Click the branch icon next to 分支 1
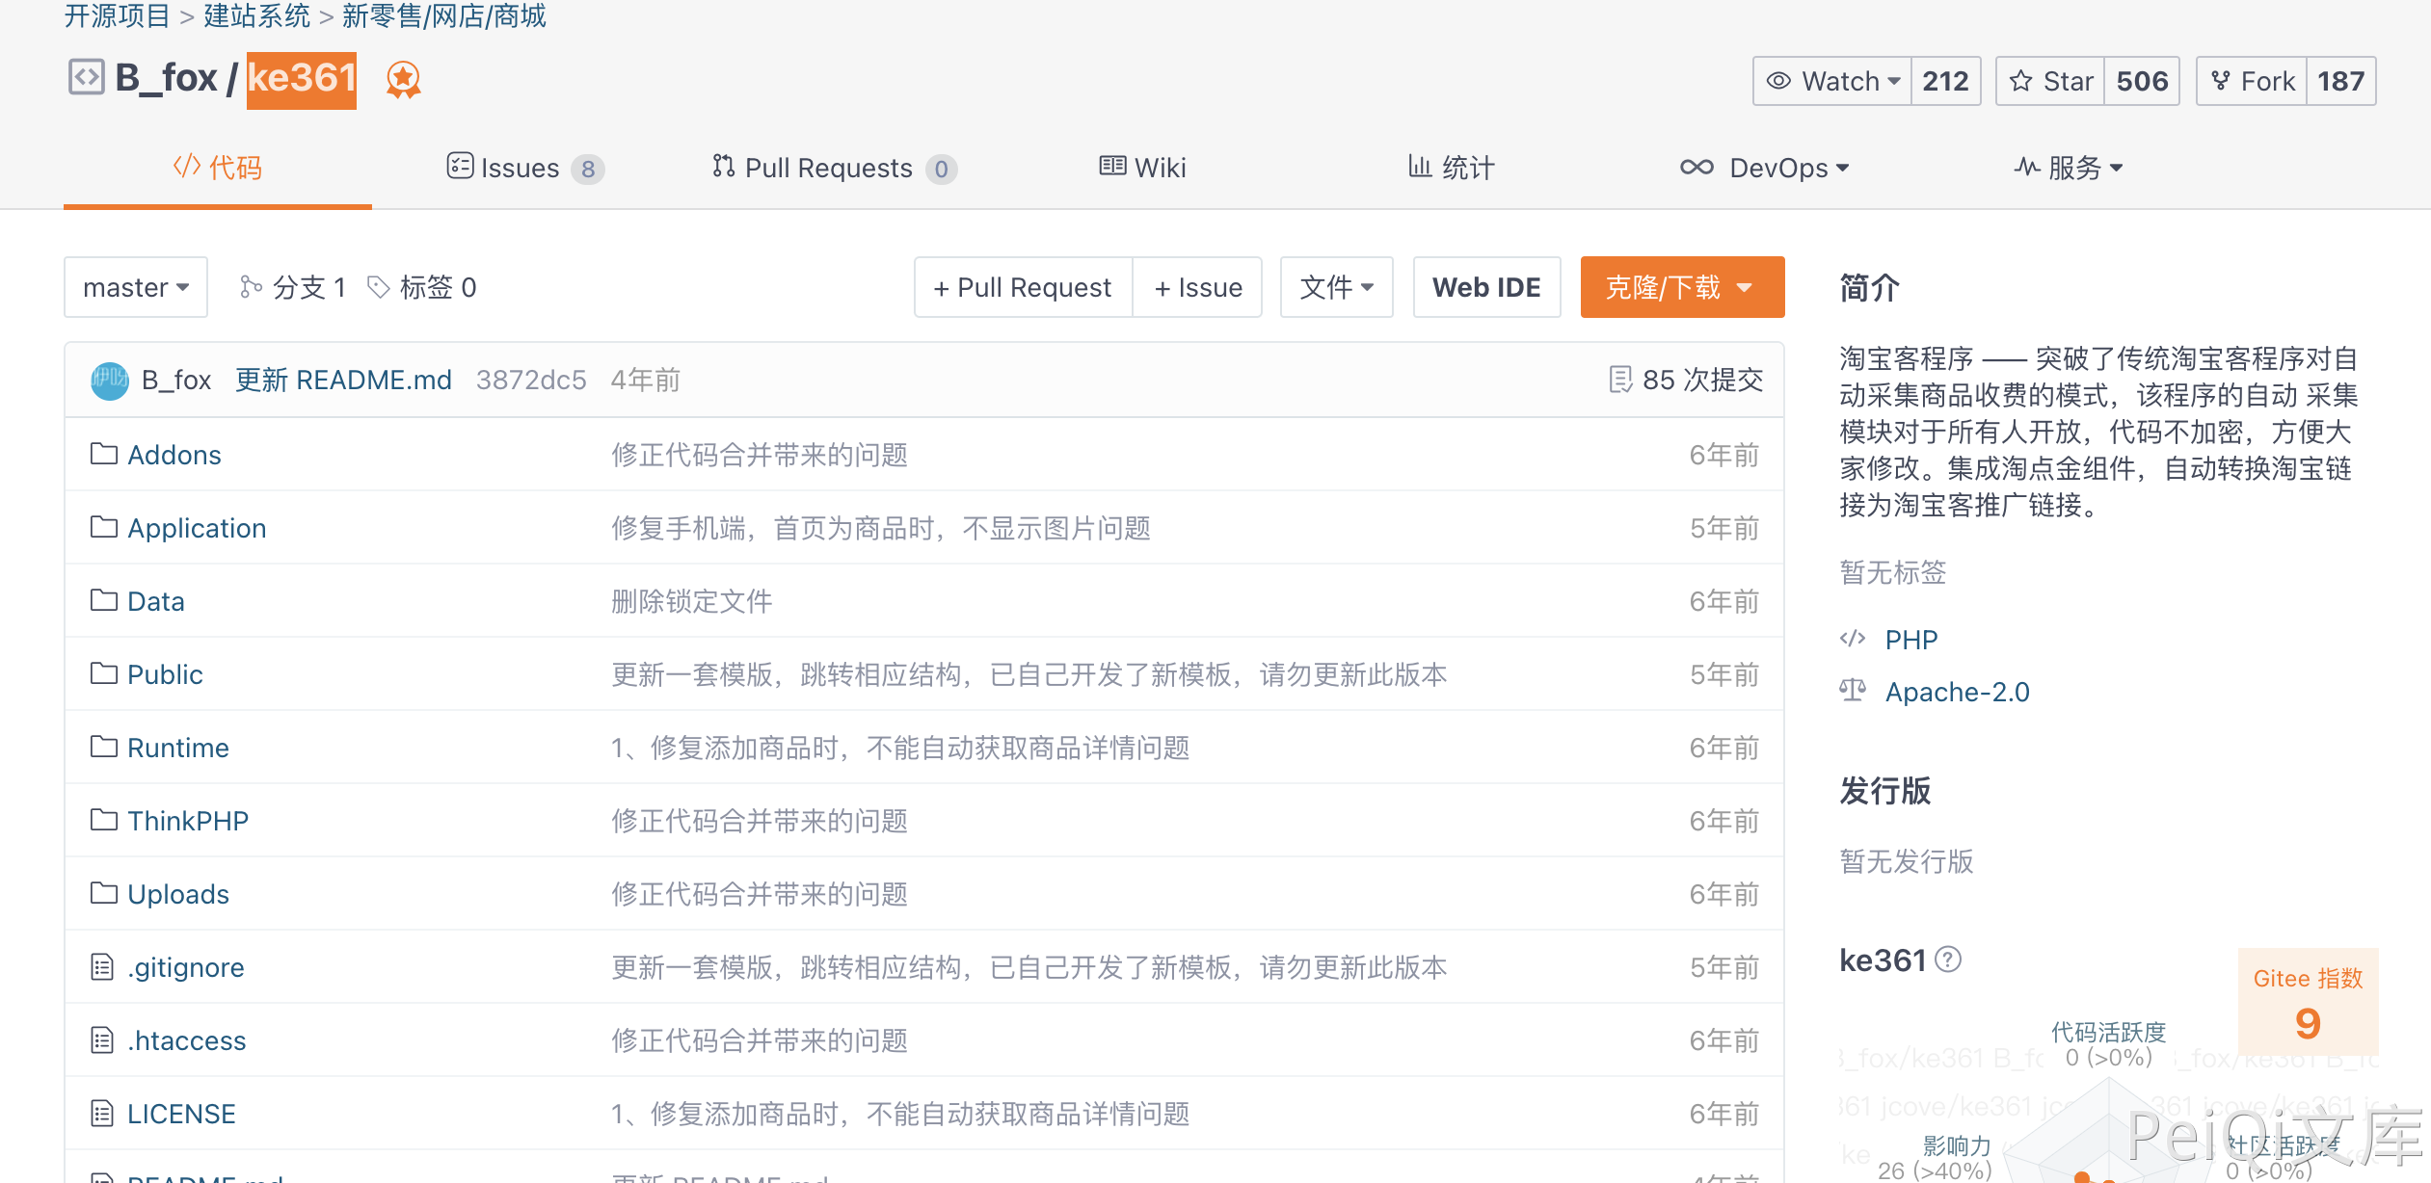Viewport: 2431px width, 1183px height. [x=251, y=287]
